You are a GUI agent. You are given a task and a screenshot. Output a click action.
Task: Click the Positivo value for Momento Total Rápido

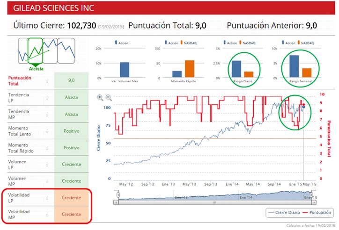click(x=71, y=148)
